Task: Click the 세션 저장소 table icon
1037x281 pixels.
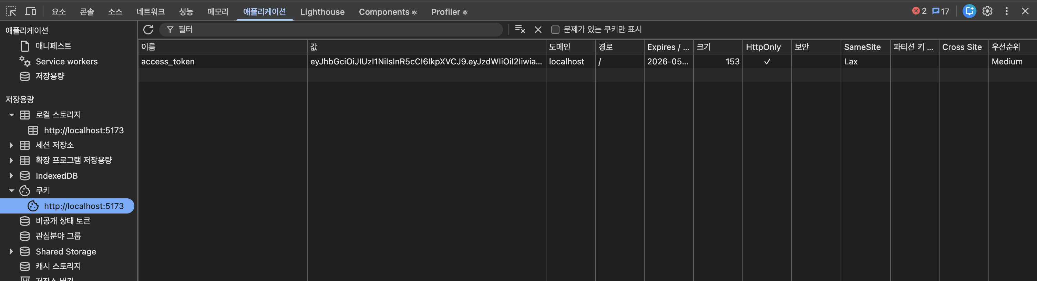Action: pos(24,145)
